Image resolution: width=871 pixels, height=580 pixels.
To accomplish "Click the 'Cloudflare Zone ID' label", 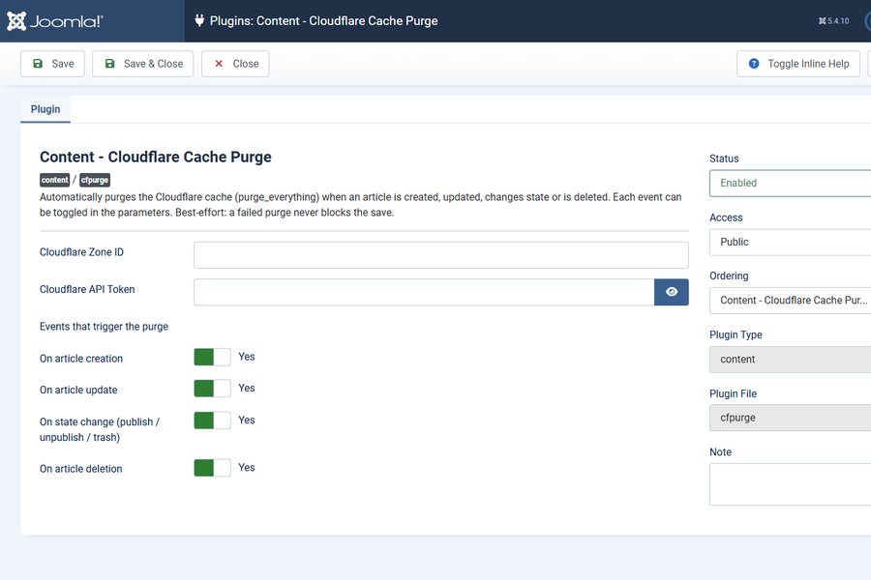I will click(81, 252).
